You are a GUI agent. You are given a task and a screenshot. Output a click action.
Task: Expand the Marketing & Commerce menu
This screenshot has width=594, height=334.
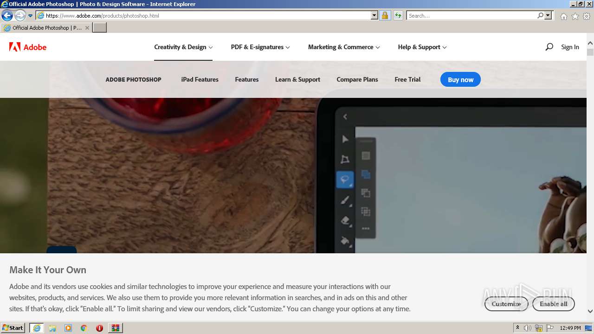pos(344,47)
